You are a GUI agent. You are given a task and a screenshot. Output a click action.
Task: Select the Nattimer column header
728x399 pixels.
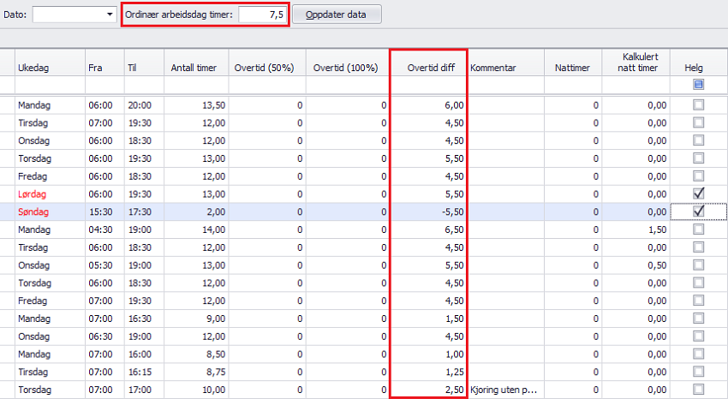(x=572, y=68)
